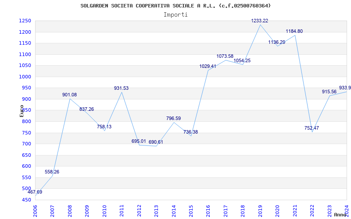351x219 pixels.
Task: Click the 2017 year axis label
Action: tap(226, 211)
